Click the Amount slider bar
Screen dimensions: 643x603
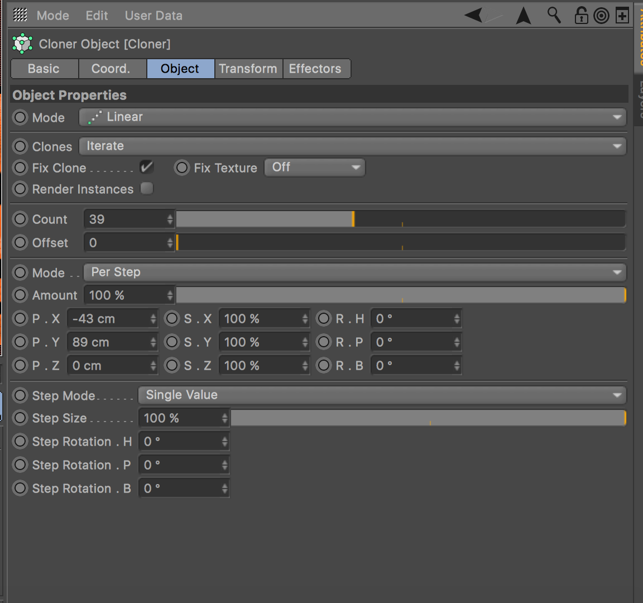(x=401, y=295)
